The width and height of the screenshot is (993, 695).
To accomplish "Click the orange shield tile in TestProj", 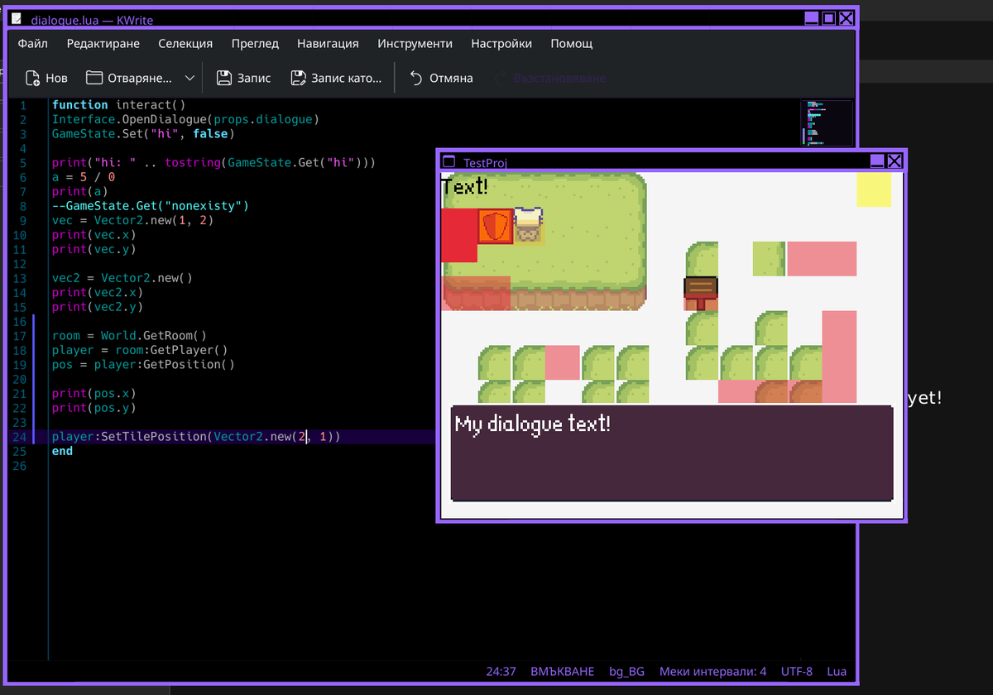I will coord(495,227).
